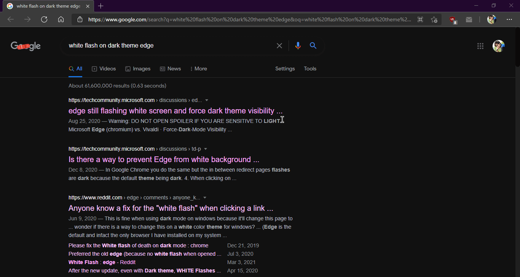Open the News results tab
The image size is (520, 277).
(170, 69)
